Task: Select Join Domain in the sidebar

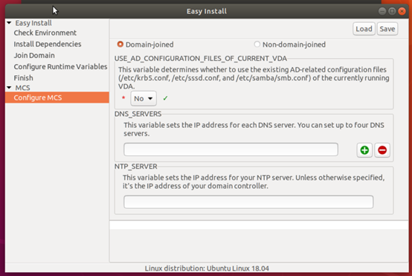Action: tap(34, 56)
